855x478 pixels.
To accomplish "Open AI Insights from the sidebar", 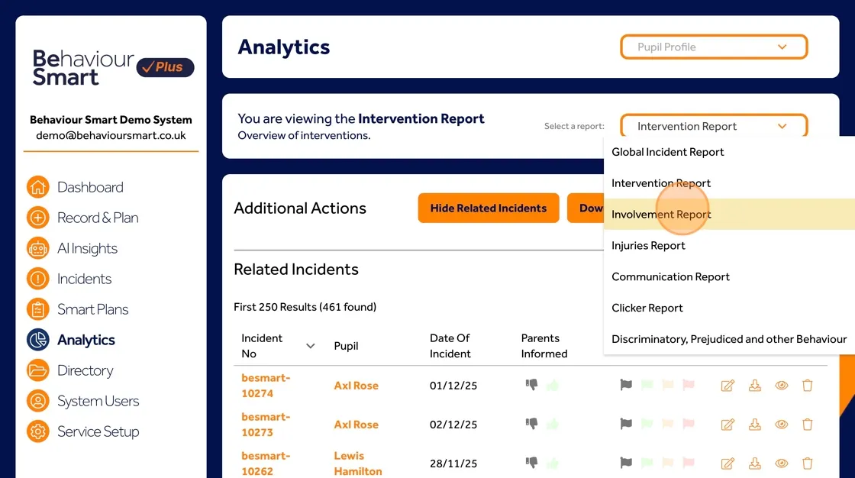I will 88,248.
